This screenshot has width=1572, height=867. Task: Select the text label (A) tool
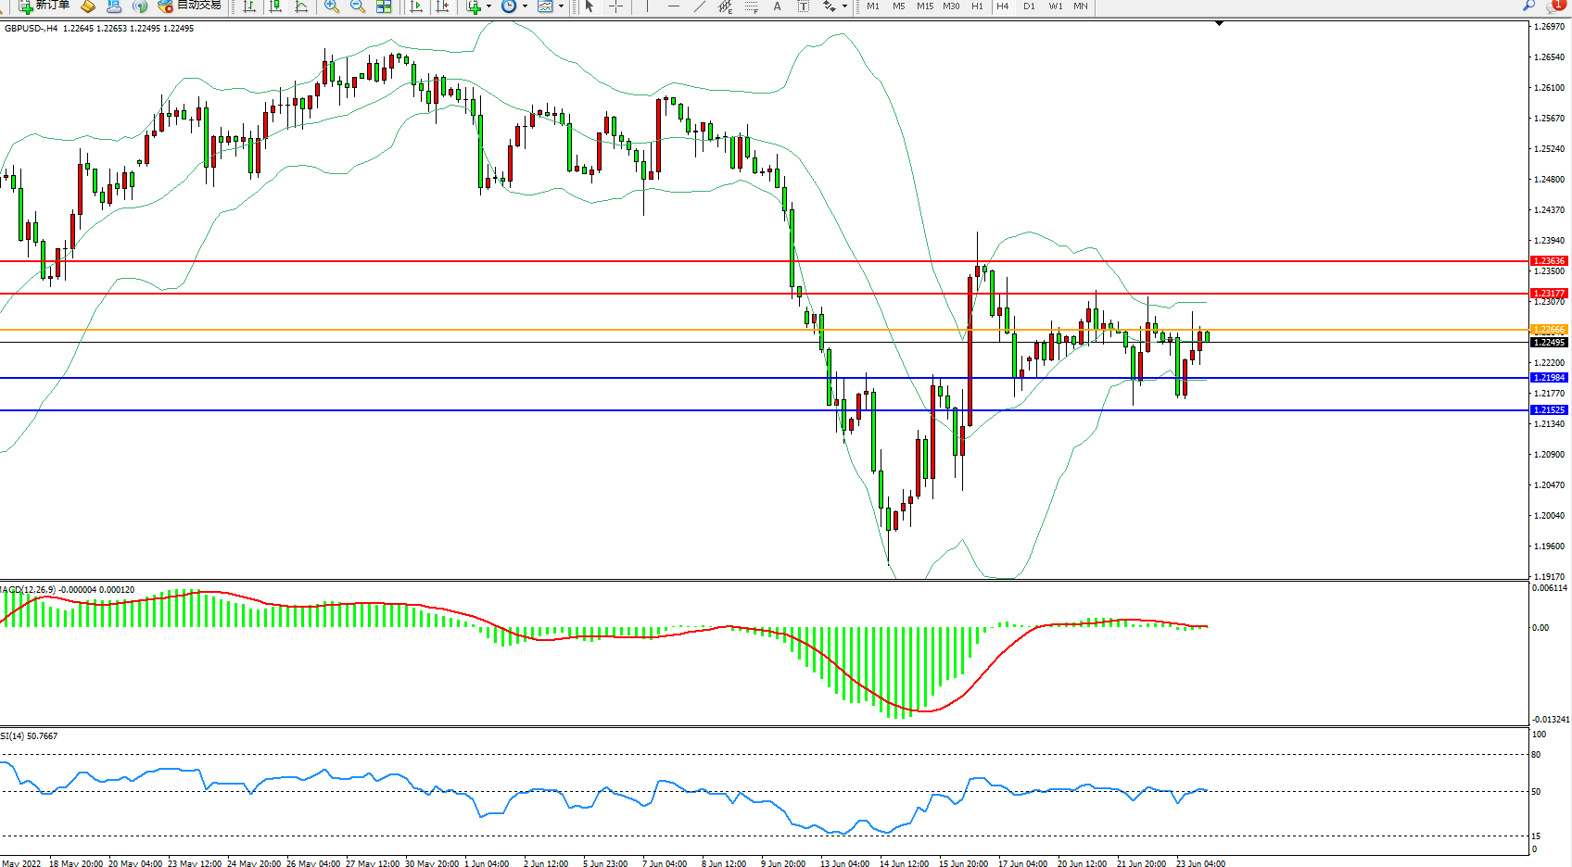coord(777,6)
